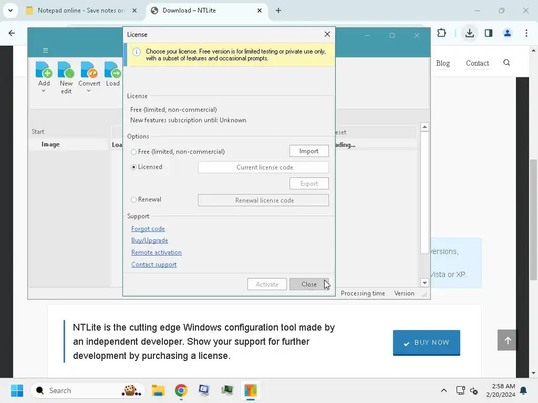Screen dimensions: 538x403
Task: Open the notifications bell icon
Action: (x=524, y=390)
